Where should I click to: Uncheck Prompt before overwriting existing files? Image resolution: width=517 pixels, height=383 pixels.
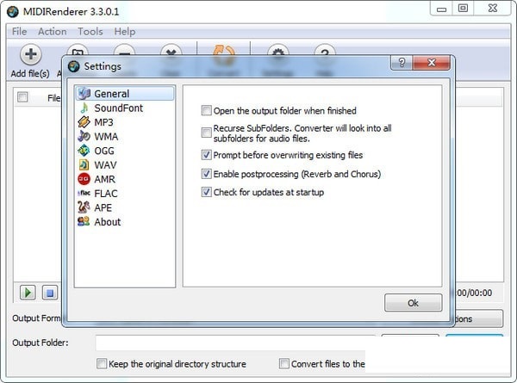pos(206,155)
